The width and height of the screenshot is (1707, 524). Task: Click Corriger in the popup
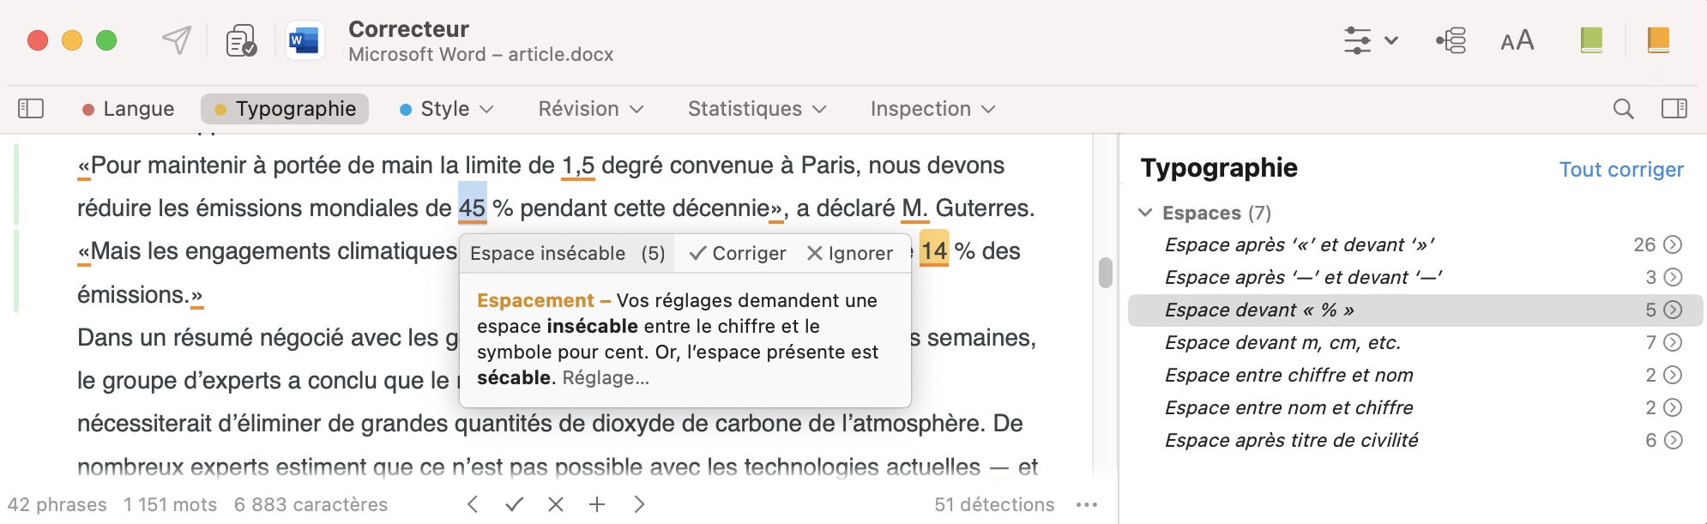click(738, 253)
